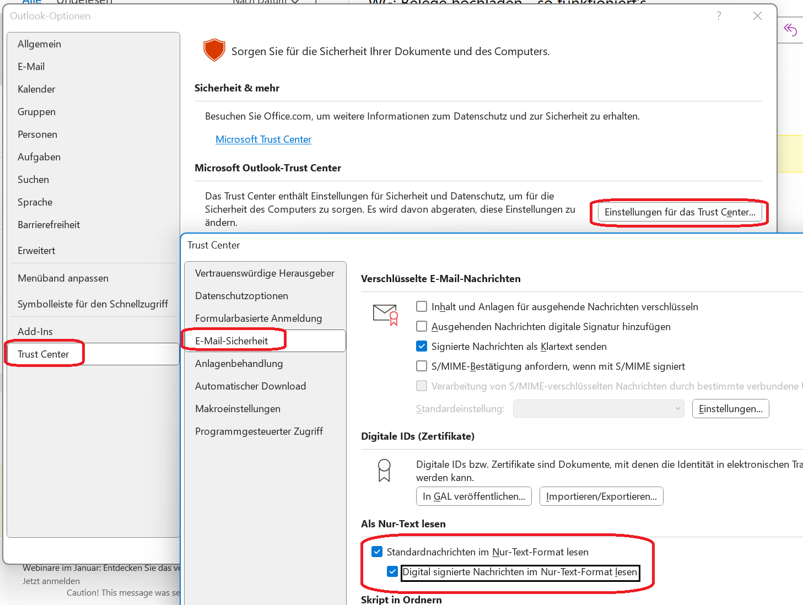Open Kalender options category
Viewport: 803px width, 605px height.
pos(93,89)
